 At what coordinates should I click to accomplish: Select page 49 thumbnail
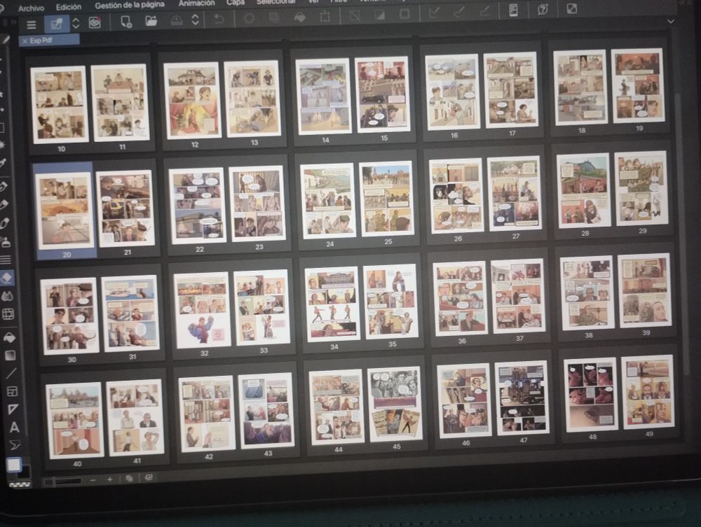(647, 392)
